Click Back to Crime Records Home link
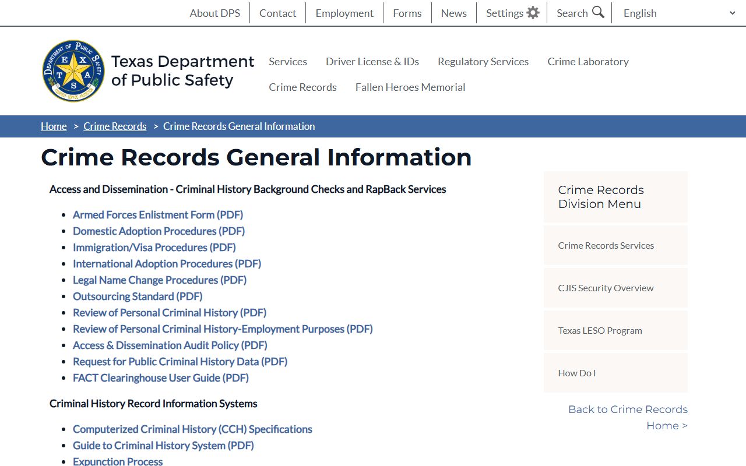Image resolution: width=746 pixels, height=466 pixels. pos(628,418)
